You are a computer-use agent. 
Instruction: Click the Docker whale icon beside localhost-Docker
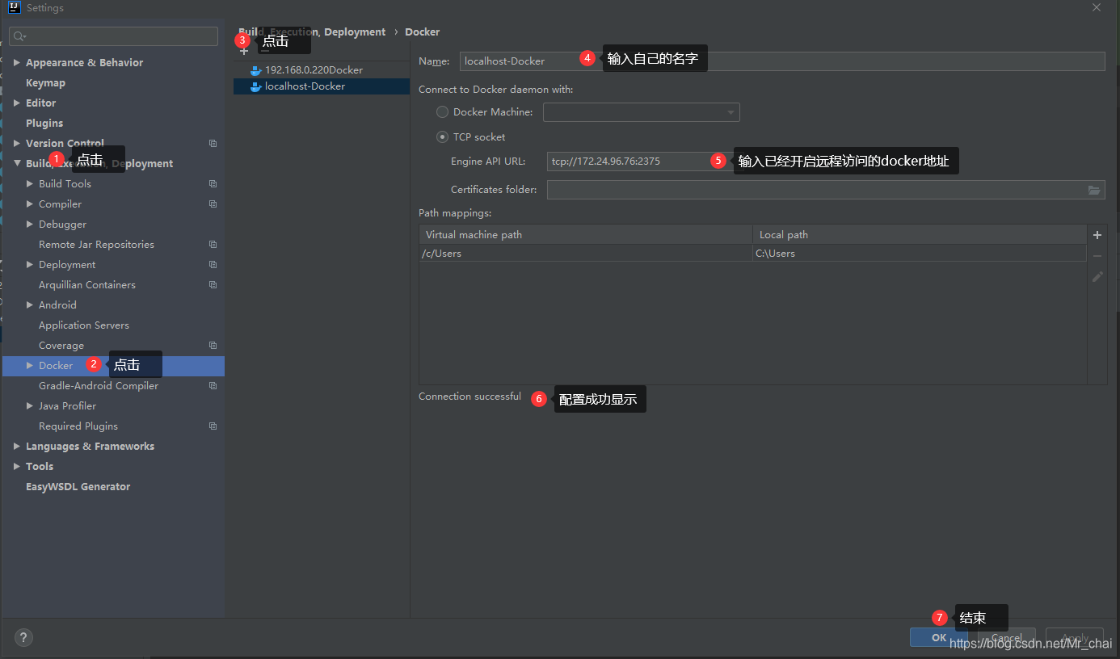coord(256,86)
